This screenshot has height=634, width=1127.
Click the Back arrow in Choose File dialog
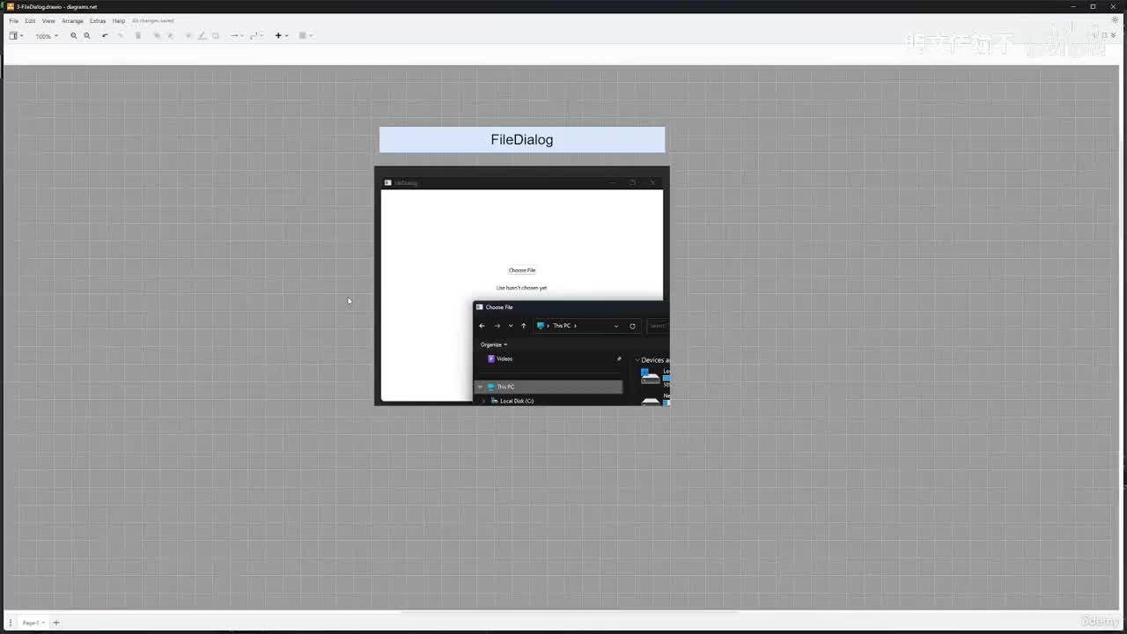click(x=482, y=326)
